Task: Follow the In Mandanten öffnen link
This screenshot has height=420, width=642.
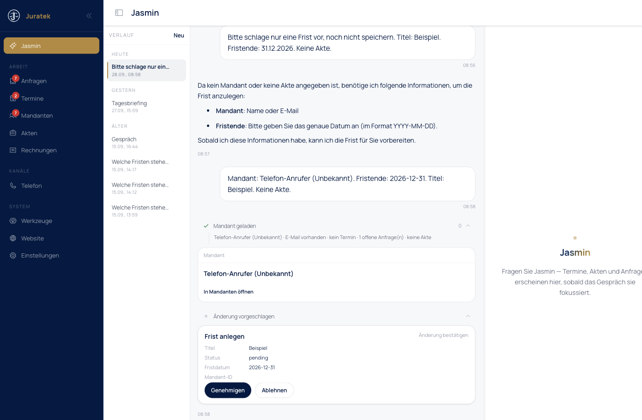Action: click(229, 292)
